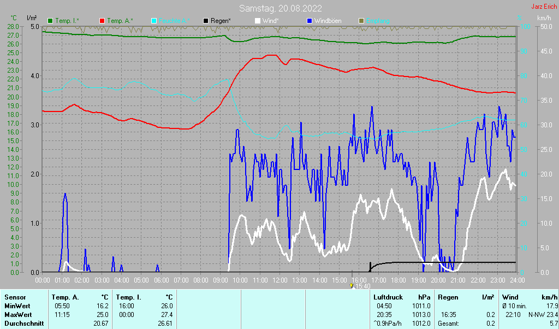The image size is (559, 329).
Task: Select the 'Temp. A.*' legend label
Action: [120, 21]
